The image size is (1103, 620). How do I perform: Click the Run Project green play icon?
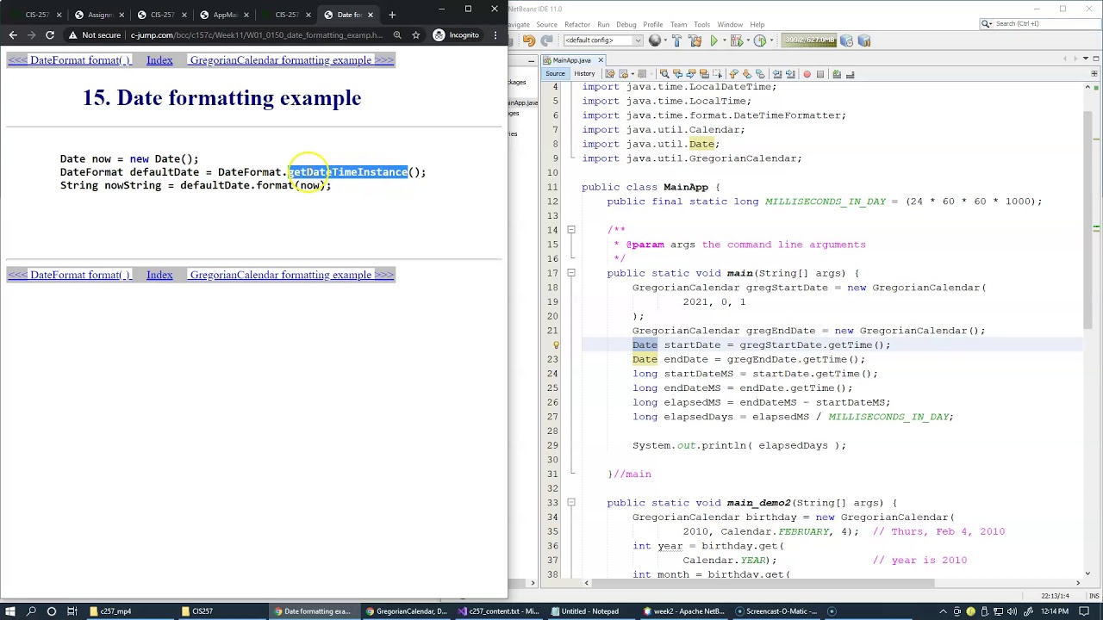pos(714,40)
